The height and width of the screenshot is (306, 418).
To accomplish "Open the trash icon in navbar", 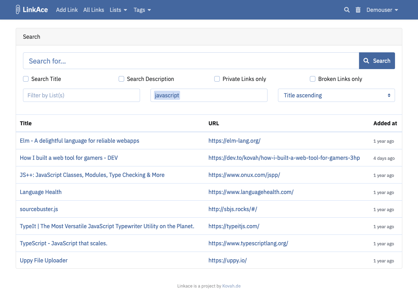I will [358, 10].
